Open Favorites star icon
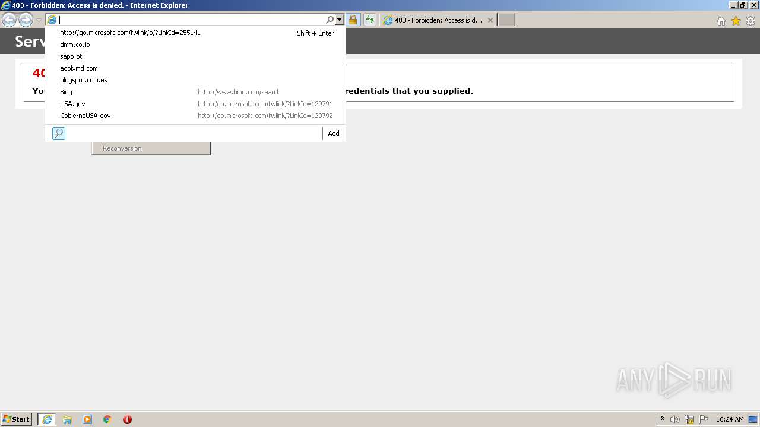This screenshot has height=427, width=760. (x=736, y=21)
